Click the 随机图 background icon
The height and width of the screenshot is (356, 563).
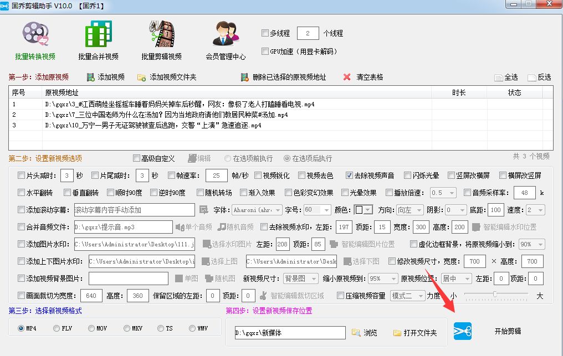[x=209, y=278]
